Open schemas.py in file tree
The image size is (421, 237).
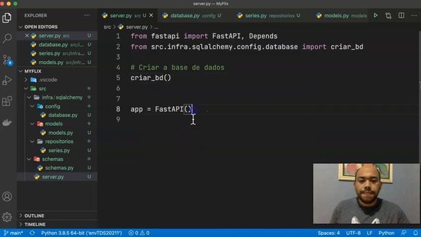59,168
